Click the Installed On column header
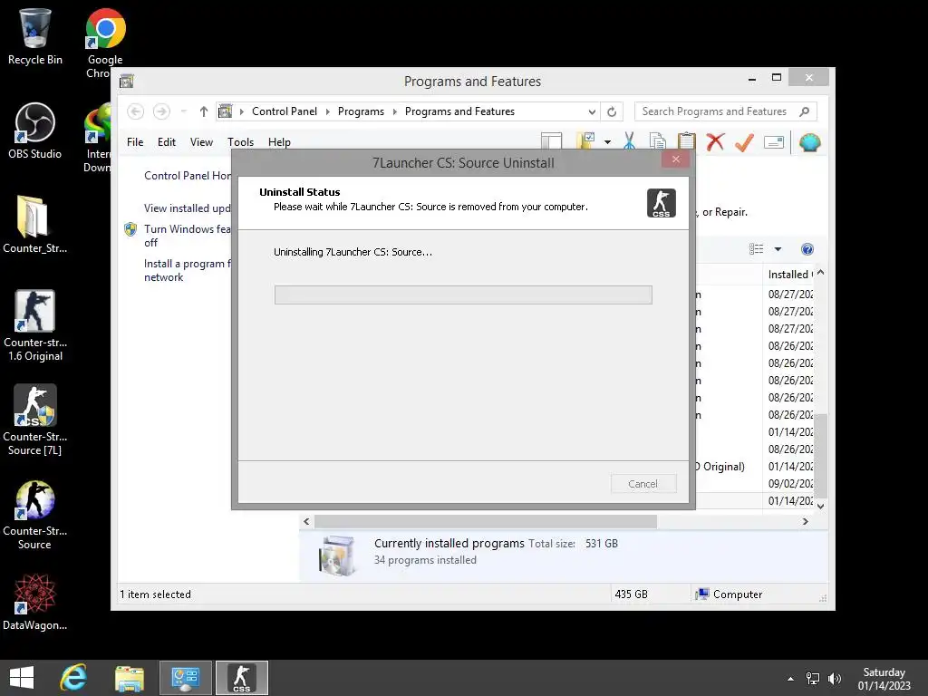Viewport: 928px width, 696px height. 789,274
